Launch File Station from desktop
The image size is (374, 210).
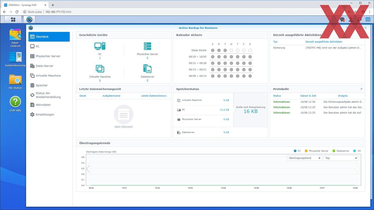[x=15, y=82]
